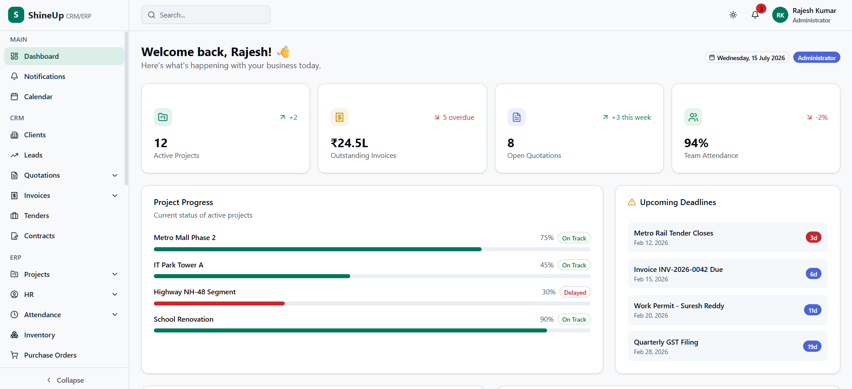This screenshot has width=852, height=389.
Task: Click the Outstanding Invoices rupee icon
Action: coord(339,117)
